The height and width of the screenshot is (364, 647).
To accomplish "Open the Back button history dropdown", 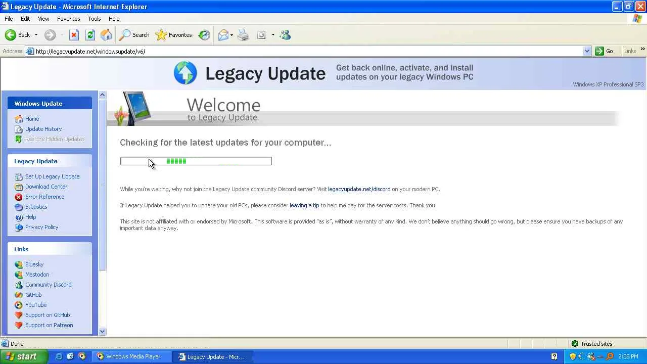I will 36,35.
